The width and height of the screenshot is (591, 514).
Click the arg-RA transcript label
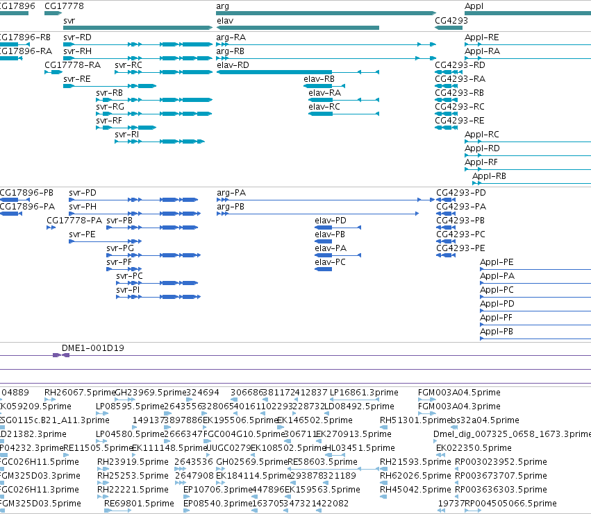[x=231, y=37]
